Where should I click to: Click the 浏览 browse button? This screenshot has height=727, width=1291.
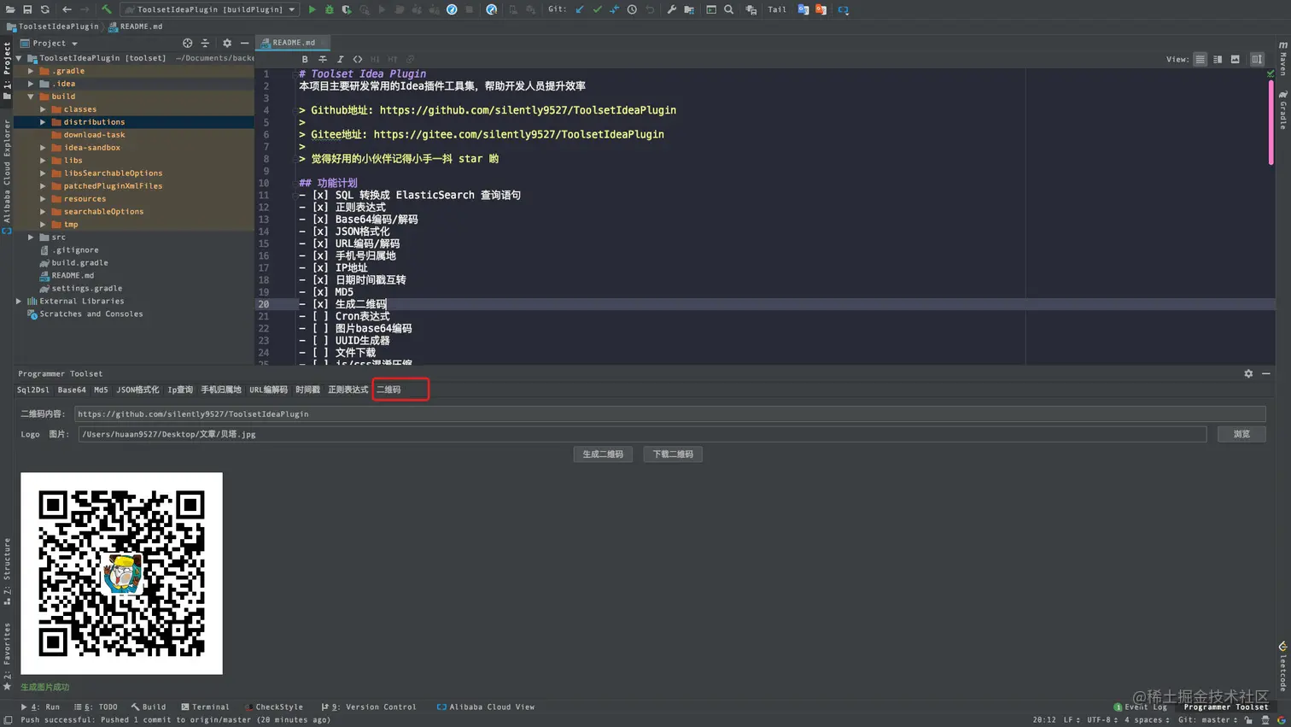1241,434
